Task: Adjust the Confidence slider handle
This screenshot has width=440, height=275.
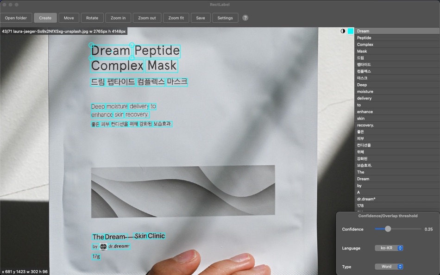Action: [388, 229]
